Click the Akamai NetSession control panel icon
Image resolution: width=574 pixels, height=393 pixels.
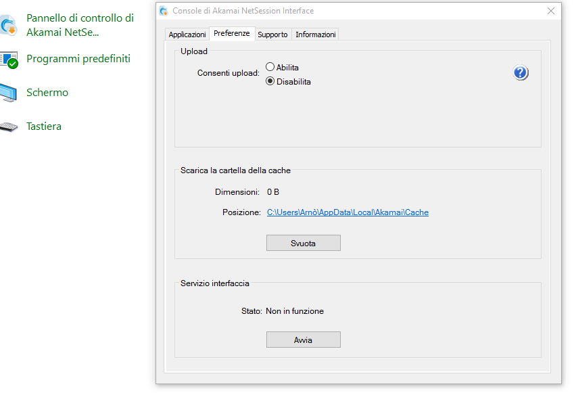8,25
